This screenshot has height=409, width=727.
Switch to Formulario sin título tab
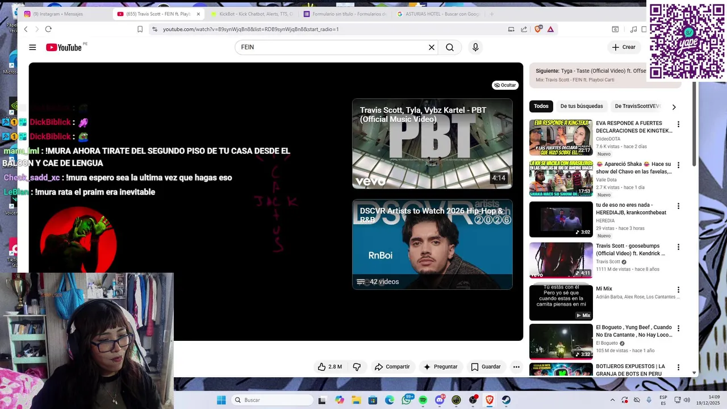point(345,14)
